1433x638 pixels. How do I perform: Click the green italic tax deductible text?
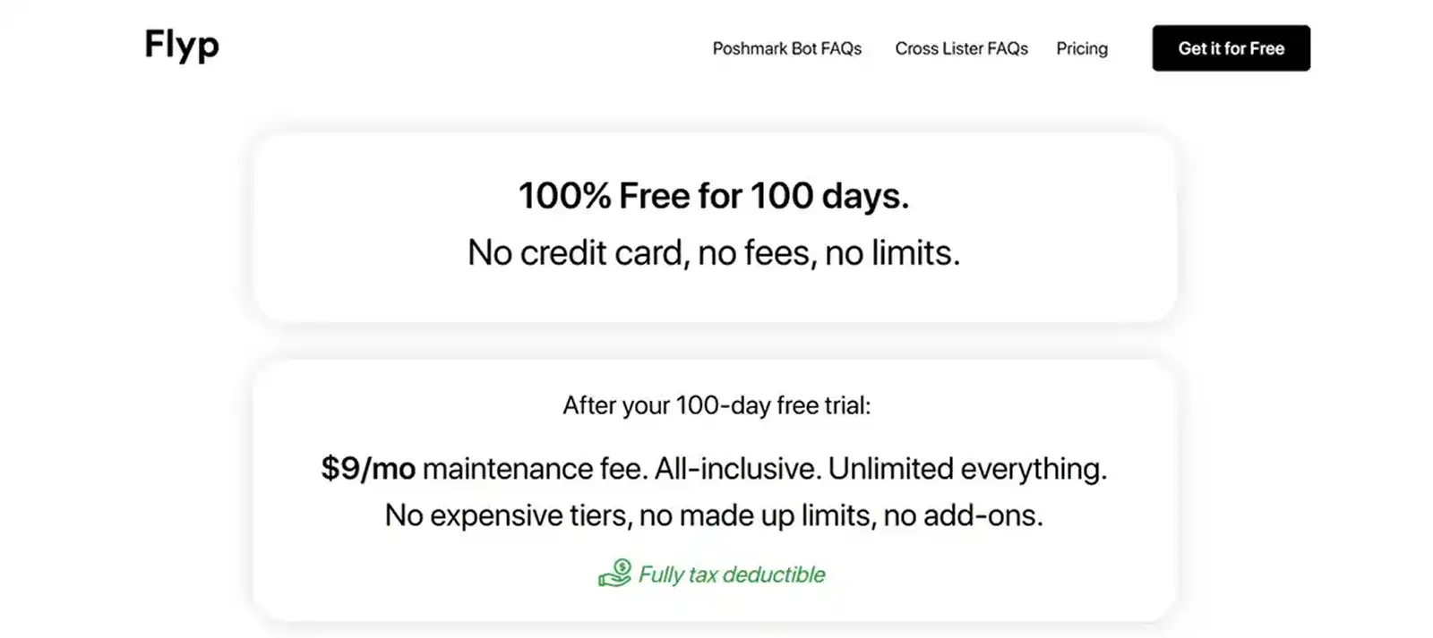(x=731, y=574)
